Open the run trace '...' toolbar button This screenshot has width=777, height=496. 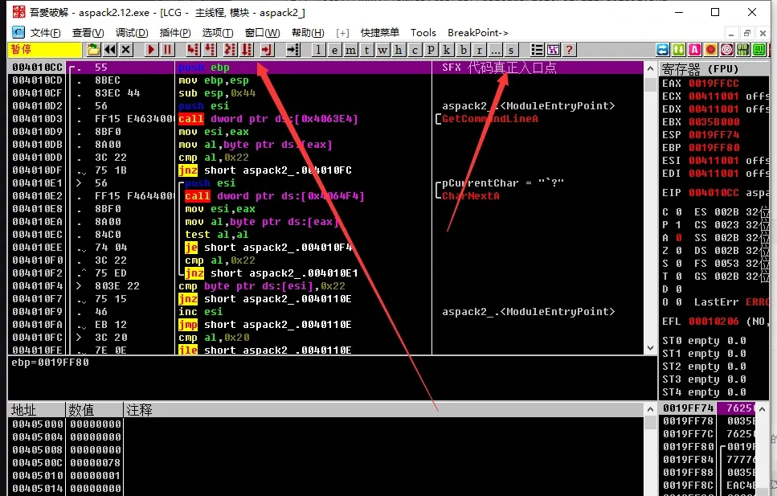[x=495, y=50]
